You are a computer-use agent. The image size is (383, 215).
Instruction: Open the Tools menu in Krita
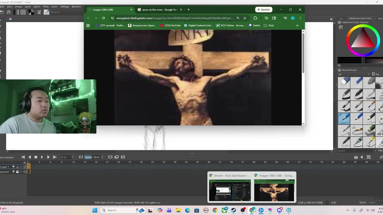(54, 7)
